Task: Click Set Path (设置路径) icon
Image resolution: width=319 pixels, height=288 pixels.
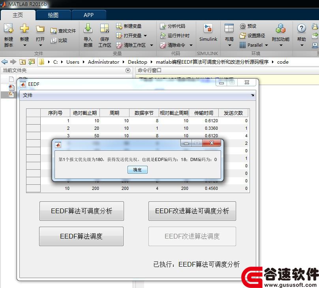Action: 242,36
